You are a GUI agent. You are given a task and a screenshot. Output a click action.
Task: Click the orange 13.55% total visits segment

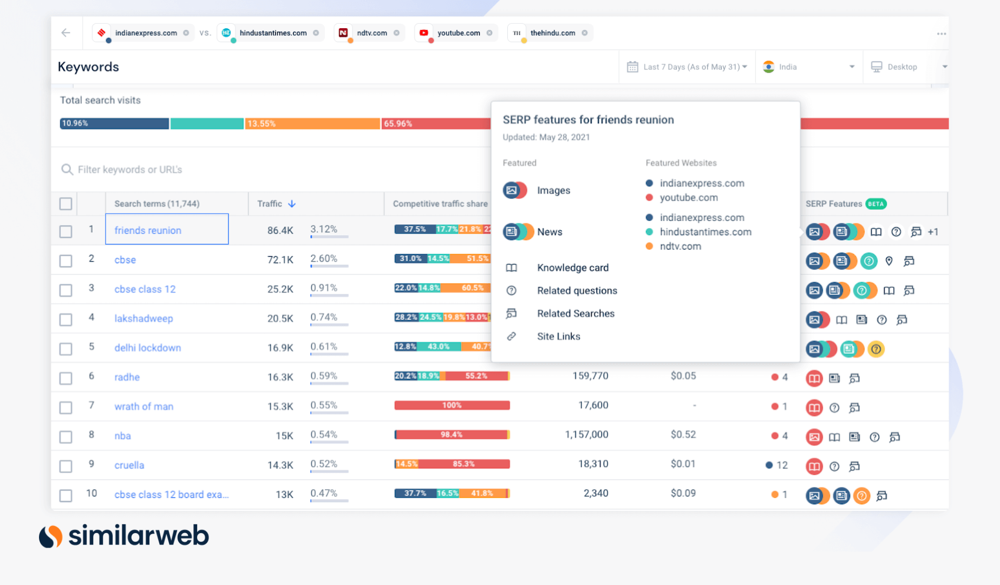point(312,123)
